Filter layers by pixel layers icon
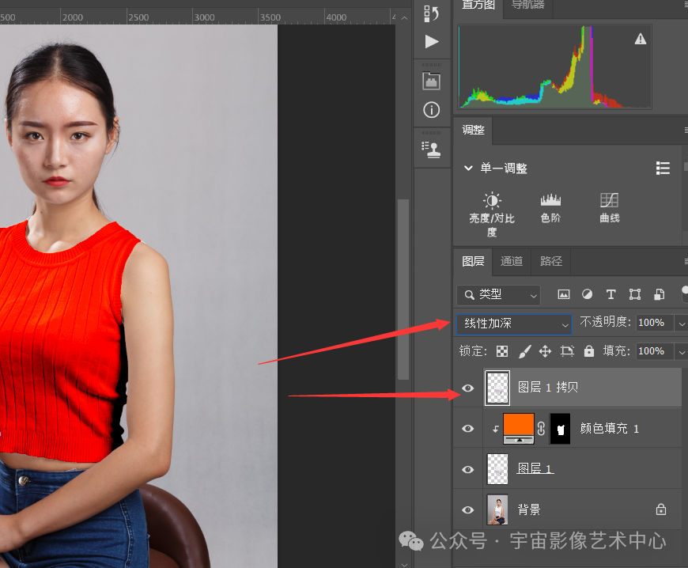This screenshot has height=568, width=688. pyautogui.click(x=563, y=294)
